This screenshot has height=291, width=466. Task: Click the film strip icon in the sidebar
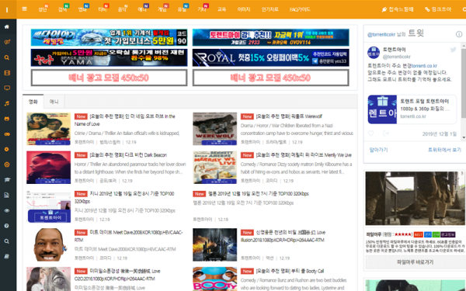point(7,73)
